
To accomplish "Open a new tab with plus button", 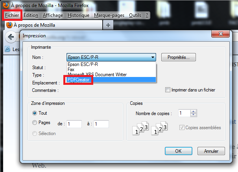I will tap(108, 25).
